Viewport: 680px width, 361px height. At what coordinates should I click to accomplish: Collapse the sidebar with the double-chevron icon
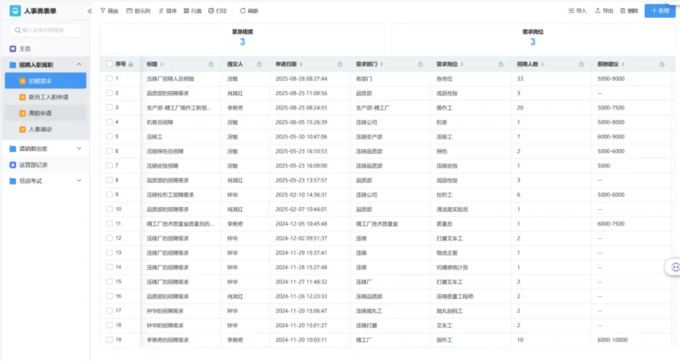tap(89, 11)
